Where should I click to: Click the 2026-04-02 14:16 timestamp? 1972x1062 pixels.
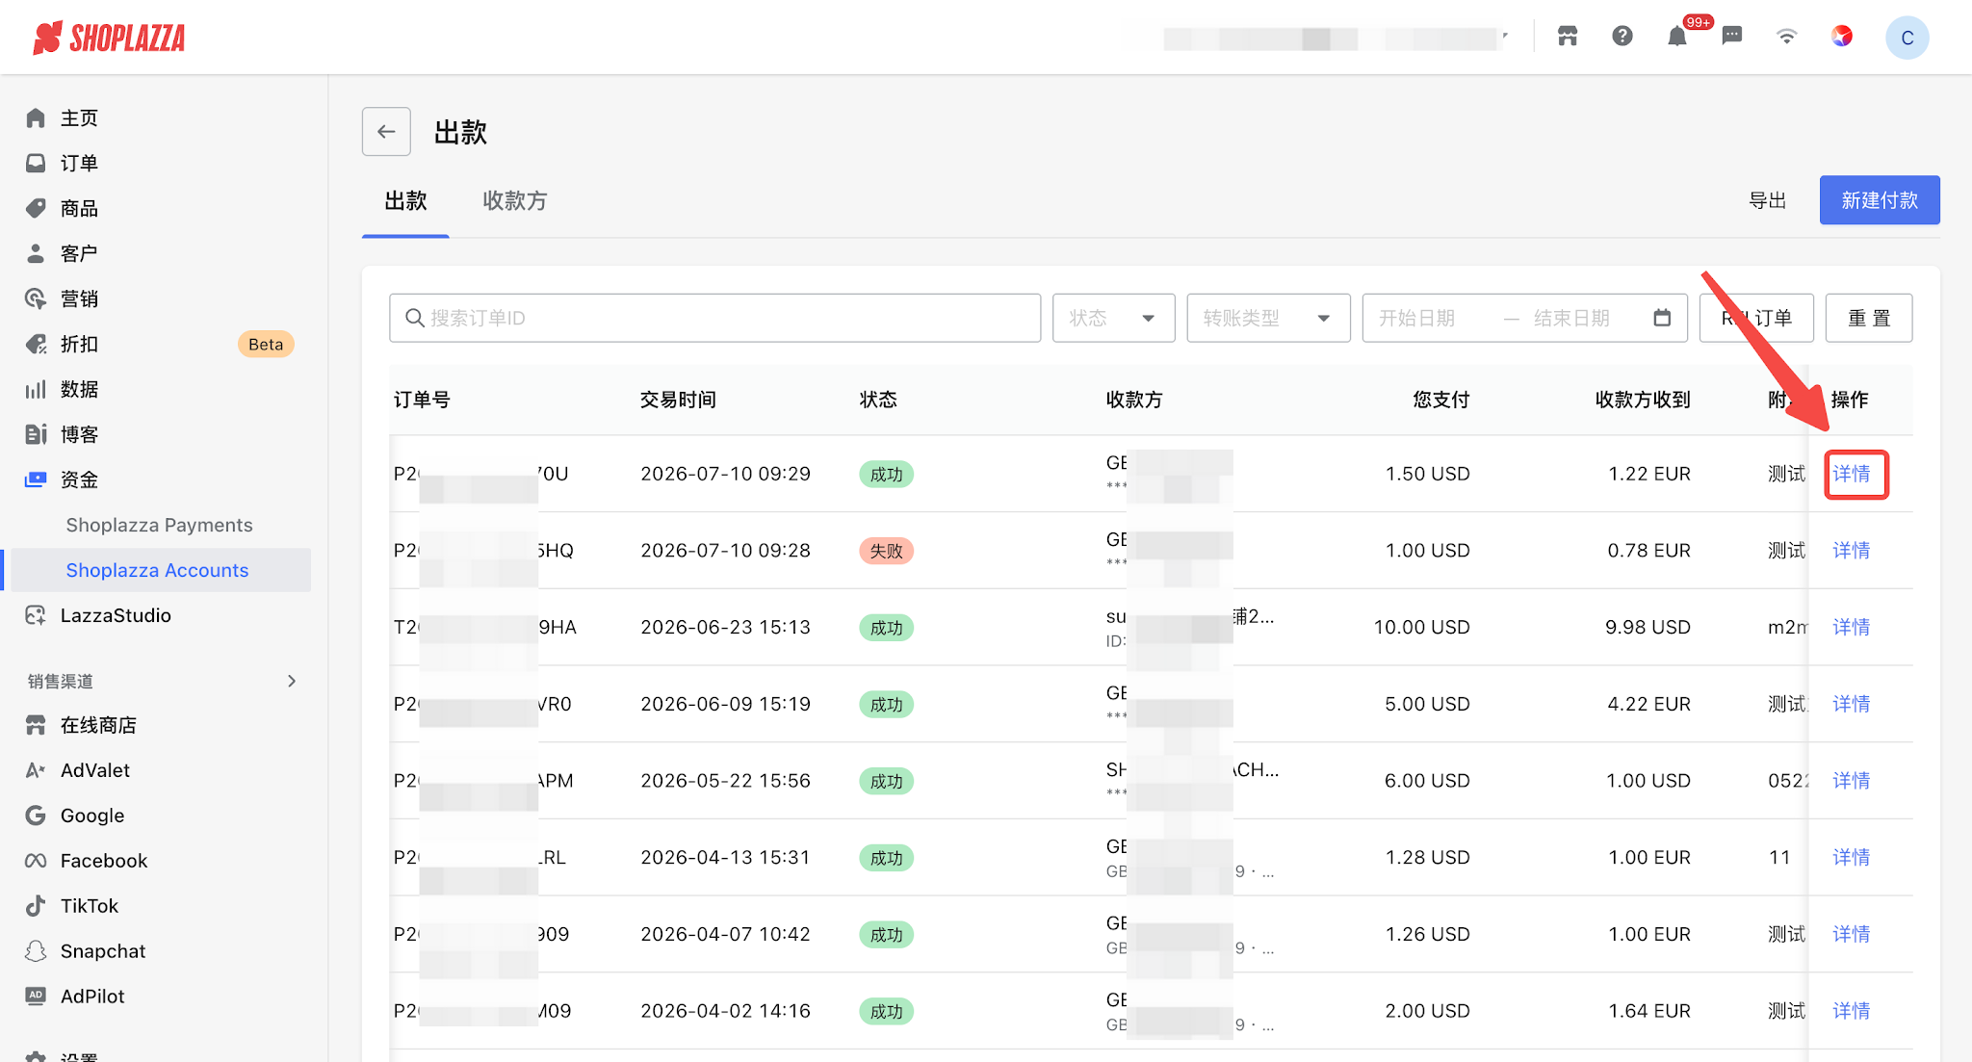pyautogui.click(x=726, y=1011)
